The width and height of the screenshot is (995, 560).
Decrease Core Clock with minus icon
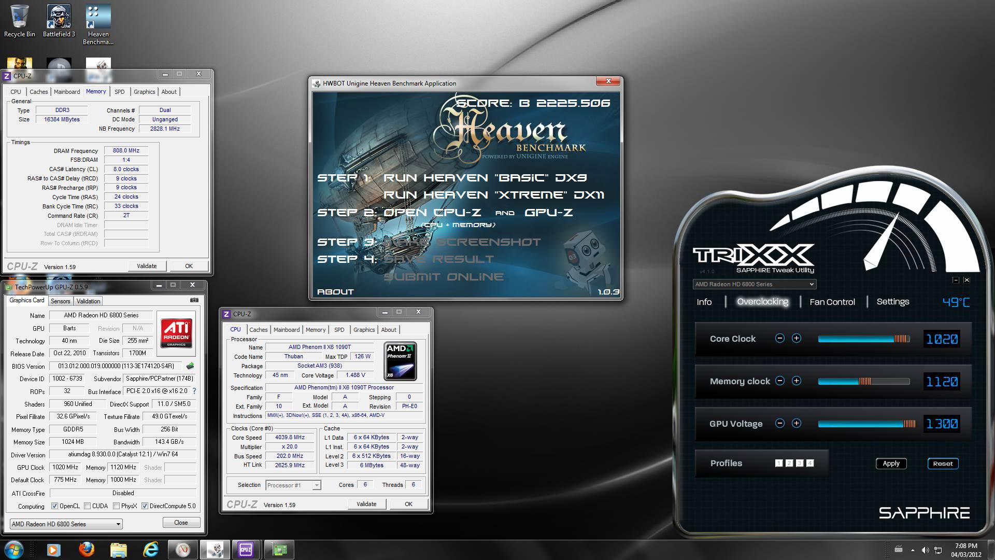point(779,338)
